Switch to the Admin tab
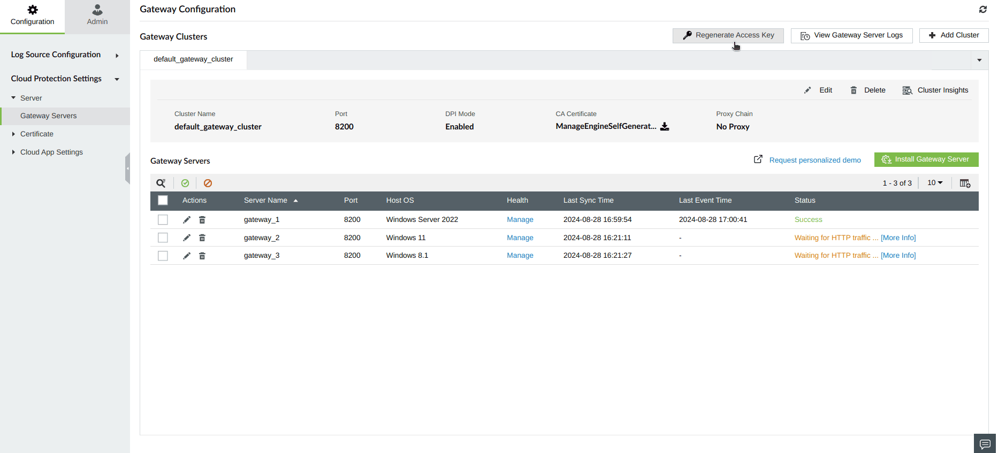 click(x=97, y=16)
